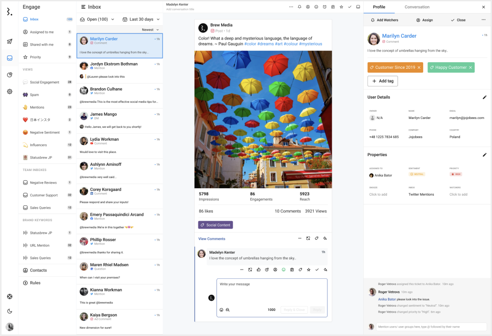
Task: Click the tag icon next to View Comments
Action: [316, 238]
